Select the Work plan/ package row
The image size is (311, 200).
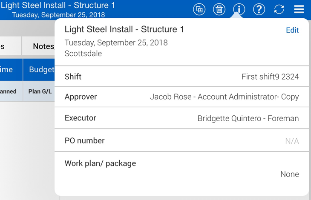(181, 169)
